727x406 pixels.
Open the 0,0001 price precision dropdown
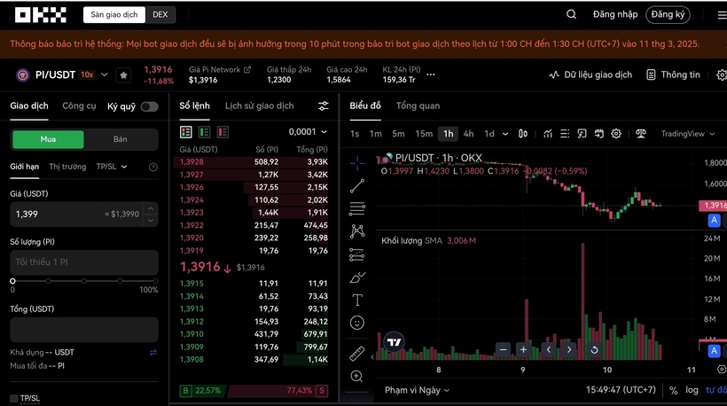pos(308,132)
